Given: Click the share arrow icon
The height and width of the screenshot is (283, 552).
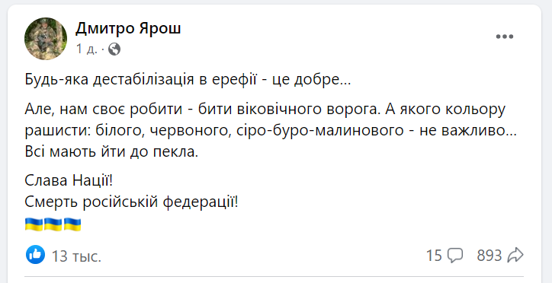Looking at the screenshot, I should coord(515,256).
